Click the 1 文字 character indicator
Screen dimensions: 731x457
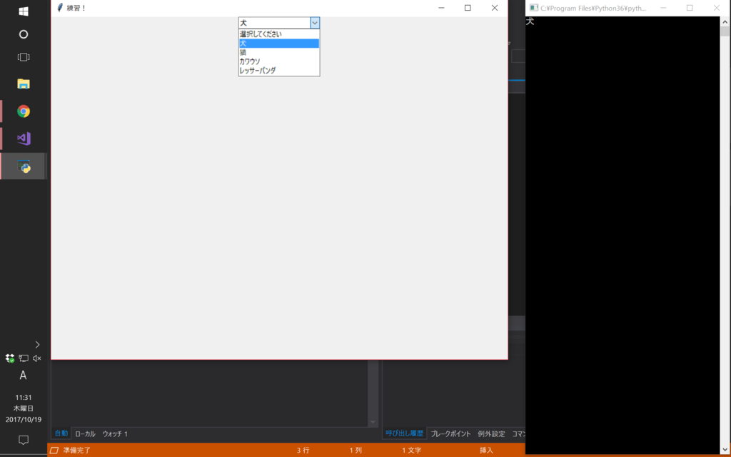[412, 450]
